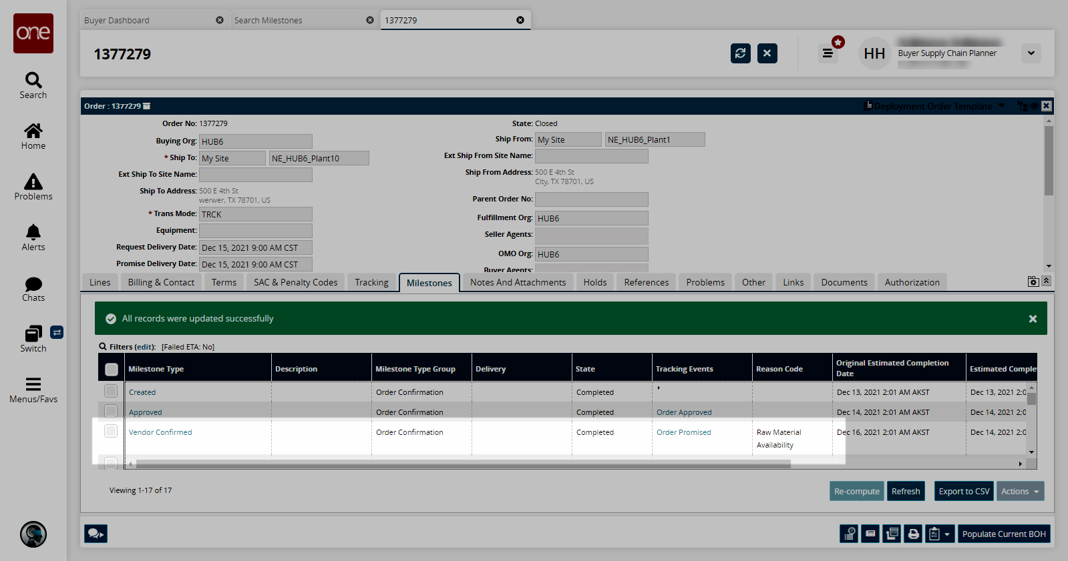Image resolution: width=1068 pixels, height=561 pixels.
Task: Switch to the Tracking tab
Action: pos(371,283)
